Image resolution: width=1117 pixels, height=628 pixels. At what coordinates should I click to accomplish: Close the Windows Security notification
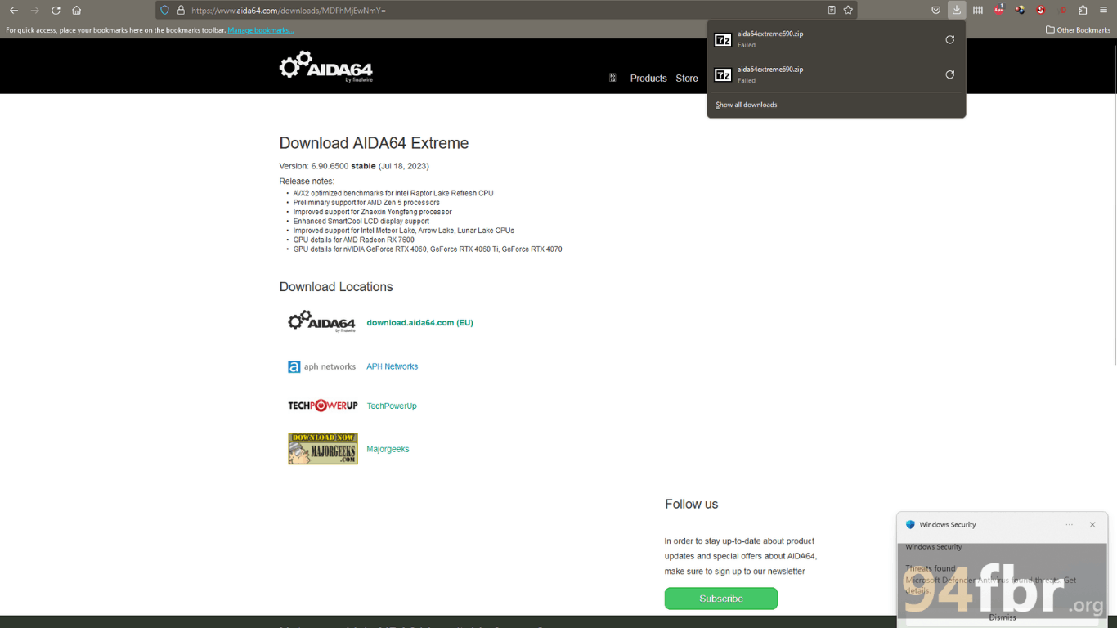(x=1092, y=525)
